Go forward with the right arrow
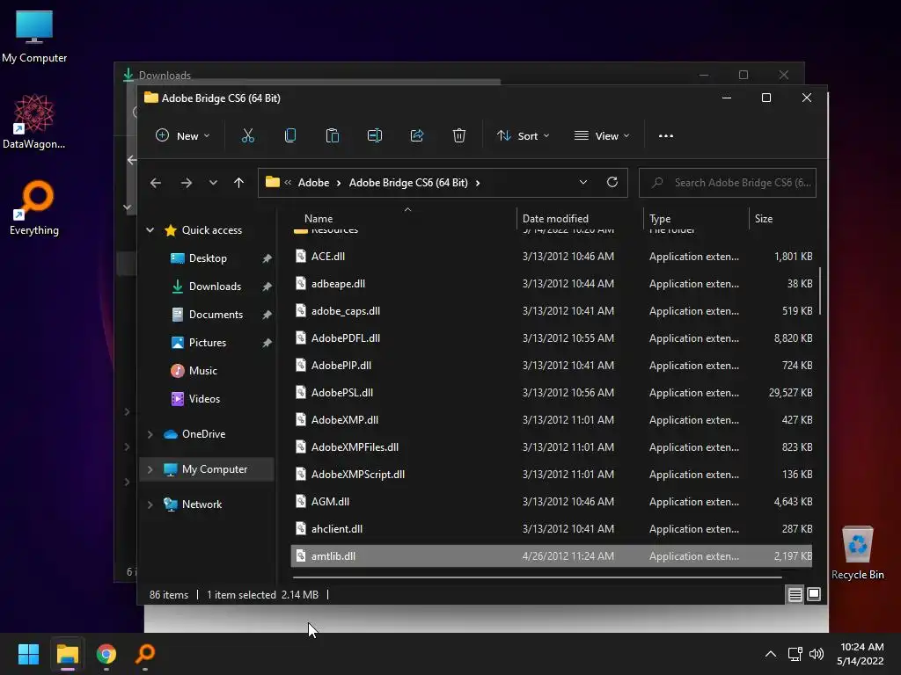901x675 pixels. (x=187, y=183)
